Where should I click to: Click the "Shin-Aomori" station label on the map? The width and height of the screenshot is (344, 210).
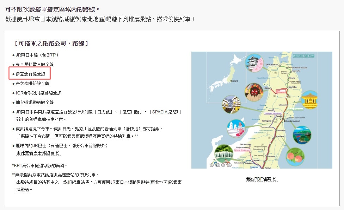pyautogui.click(x=271, y=65)
